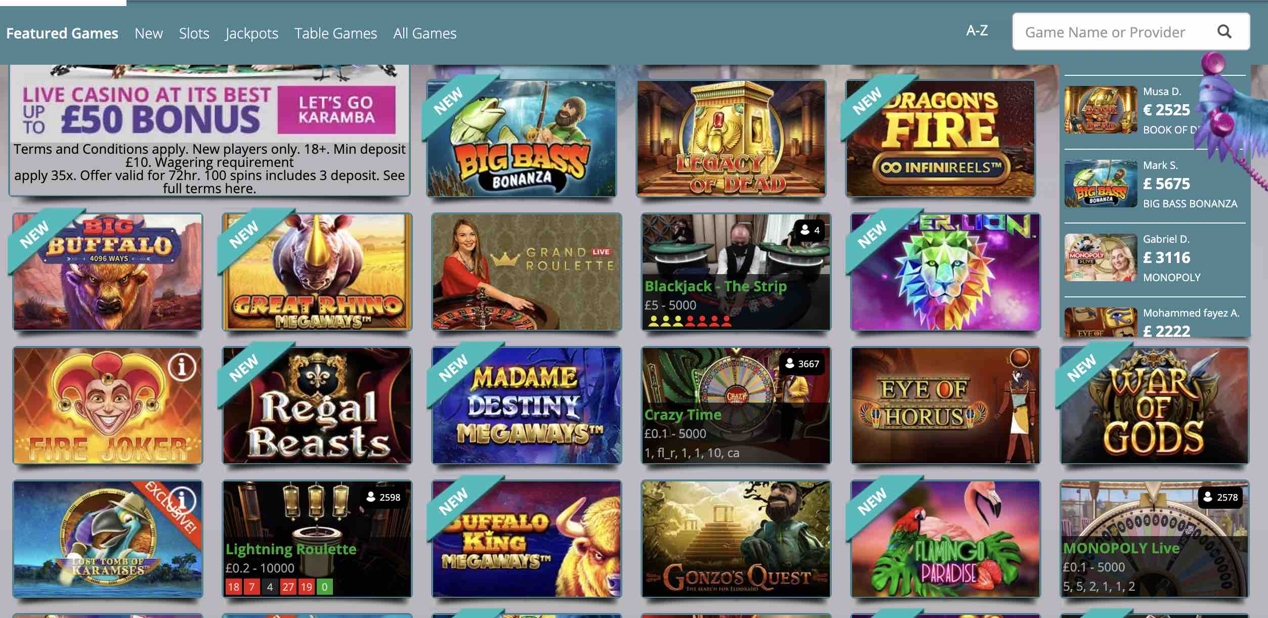Click Gabriel D. winner Monopoly thumbnail
Viewport: 1268px width, 618px height.
pos(1101,257)
